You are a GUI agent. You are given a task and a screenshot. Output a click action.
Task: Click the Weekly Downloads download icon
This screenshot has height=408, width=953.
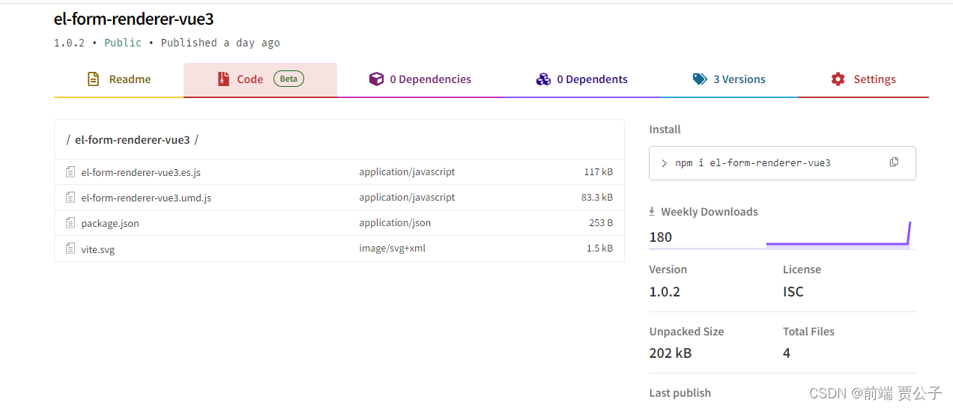(x=652, y=211)
